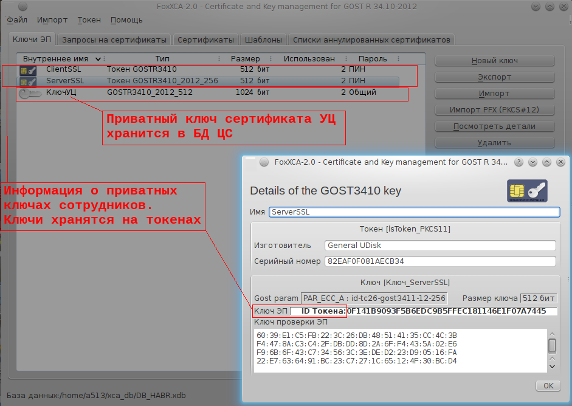Click the ServerSSL token key icon
The image size is (572, 406).
click(28, 81)
